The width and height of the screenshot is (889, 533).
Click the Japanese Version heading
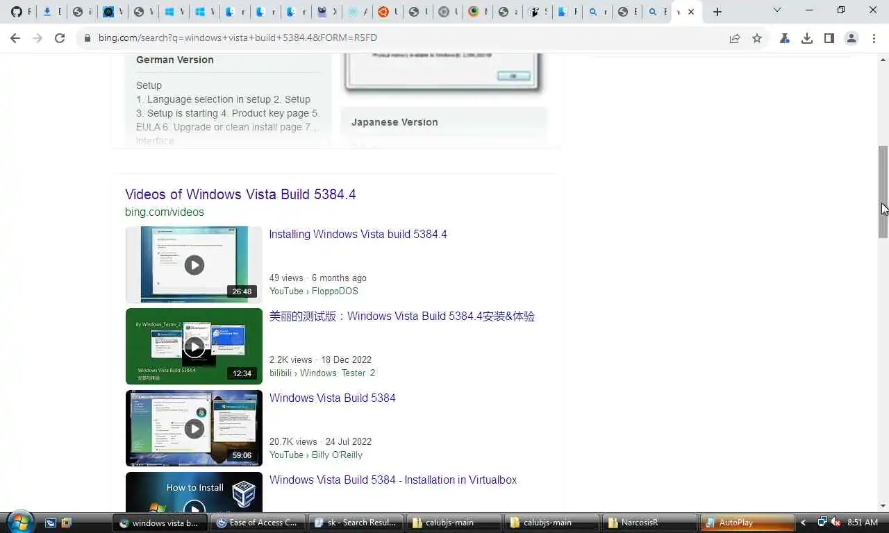pyautogui.click(x=394, y=122)
